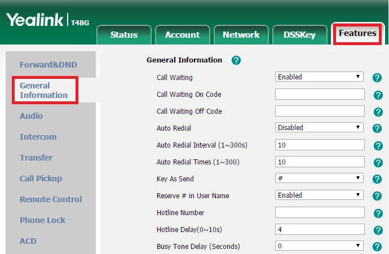Open the DSSKey tab
The width and height of the screenshot is (389, 254).
tap(299, 35)
